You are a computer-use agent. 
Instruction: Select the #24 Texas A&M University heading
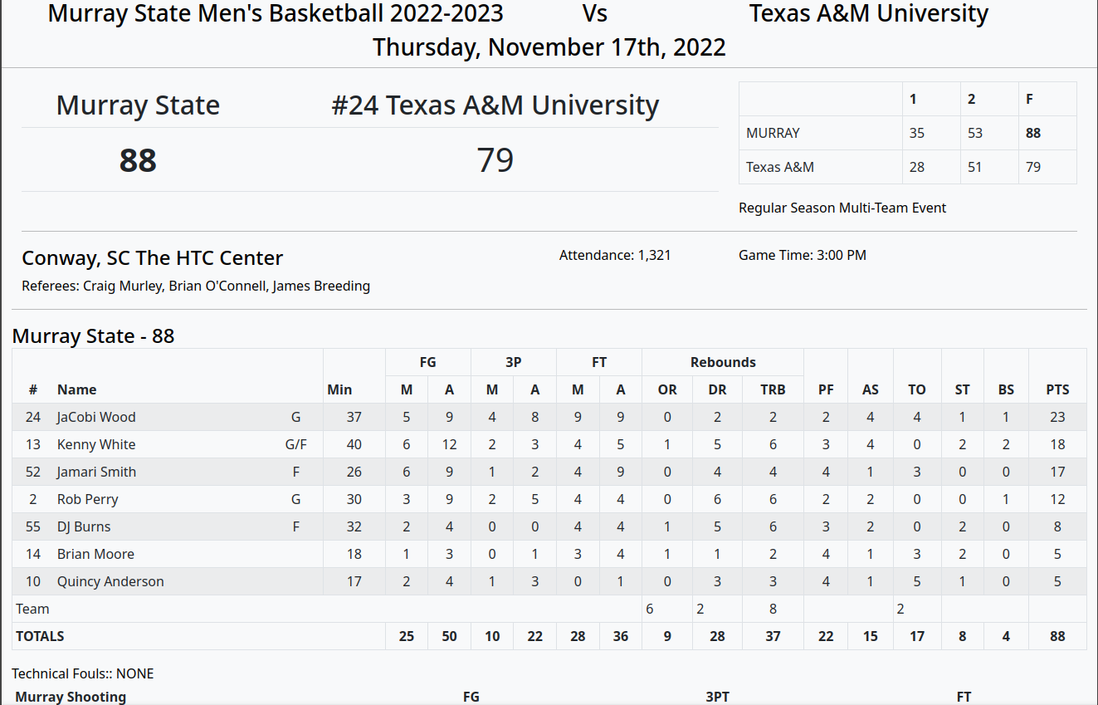click(495, 105)
